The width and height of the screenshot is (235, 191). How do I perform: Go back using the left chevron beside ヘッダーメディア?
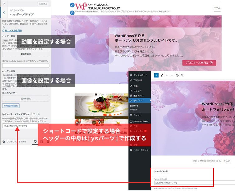(x=4, y=12)
